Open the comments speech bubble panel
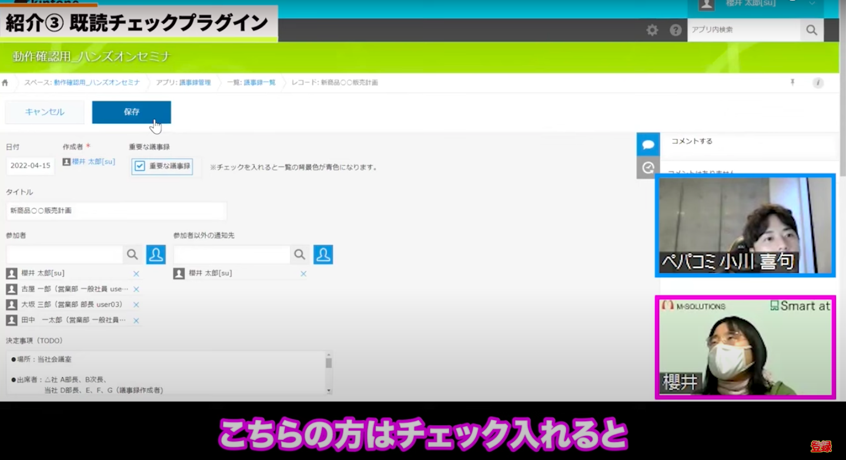Screen dimensions: 846x460 click(648, 145)
